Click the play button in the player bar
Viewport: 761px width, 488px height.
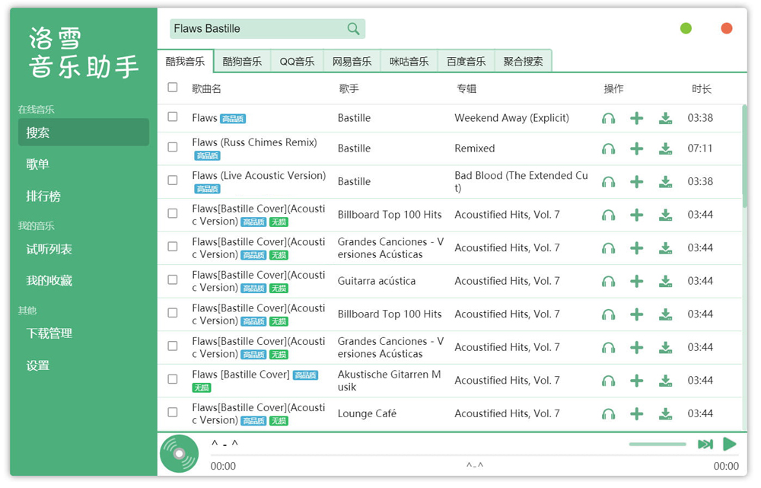(730, 444)
